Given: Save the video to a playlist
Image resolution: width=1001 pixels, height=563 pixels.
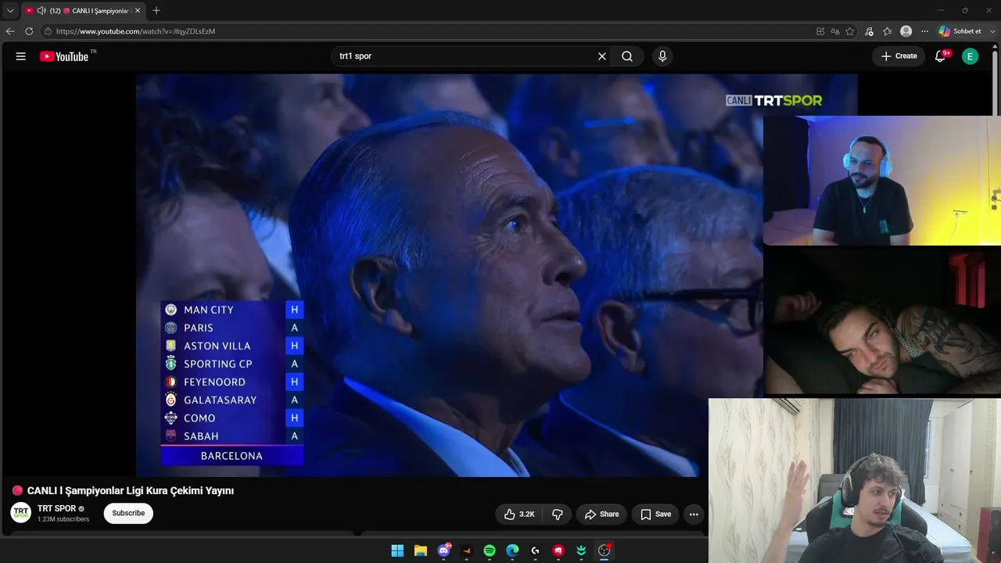Looking at the screenshot, I should point(655,514).
